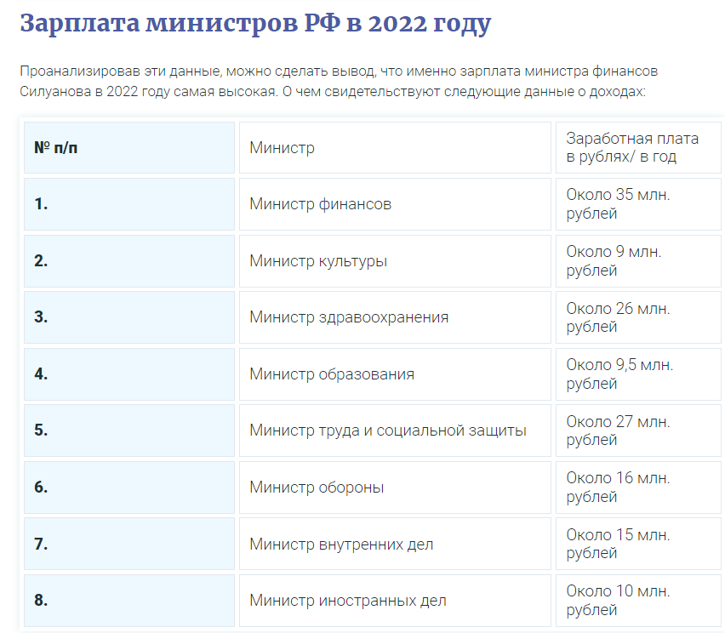Select 'Министр труда и социальной защиты' cell
The image size is (725, 633).
point(395,431)
